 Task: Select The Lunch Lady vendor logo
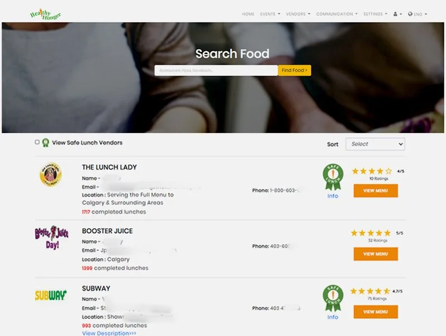click(x=51, y=174)
